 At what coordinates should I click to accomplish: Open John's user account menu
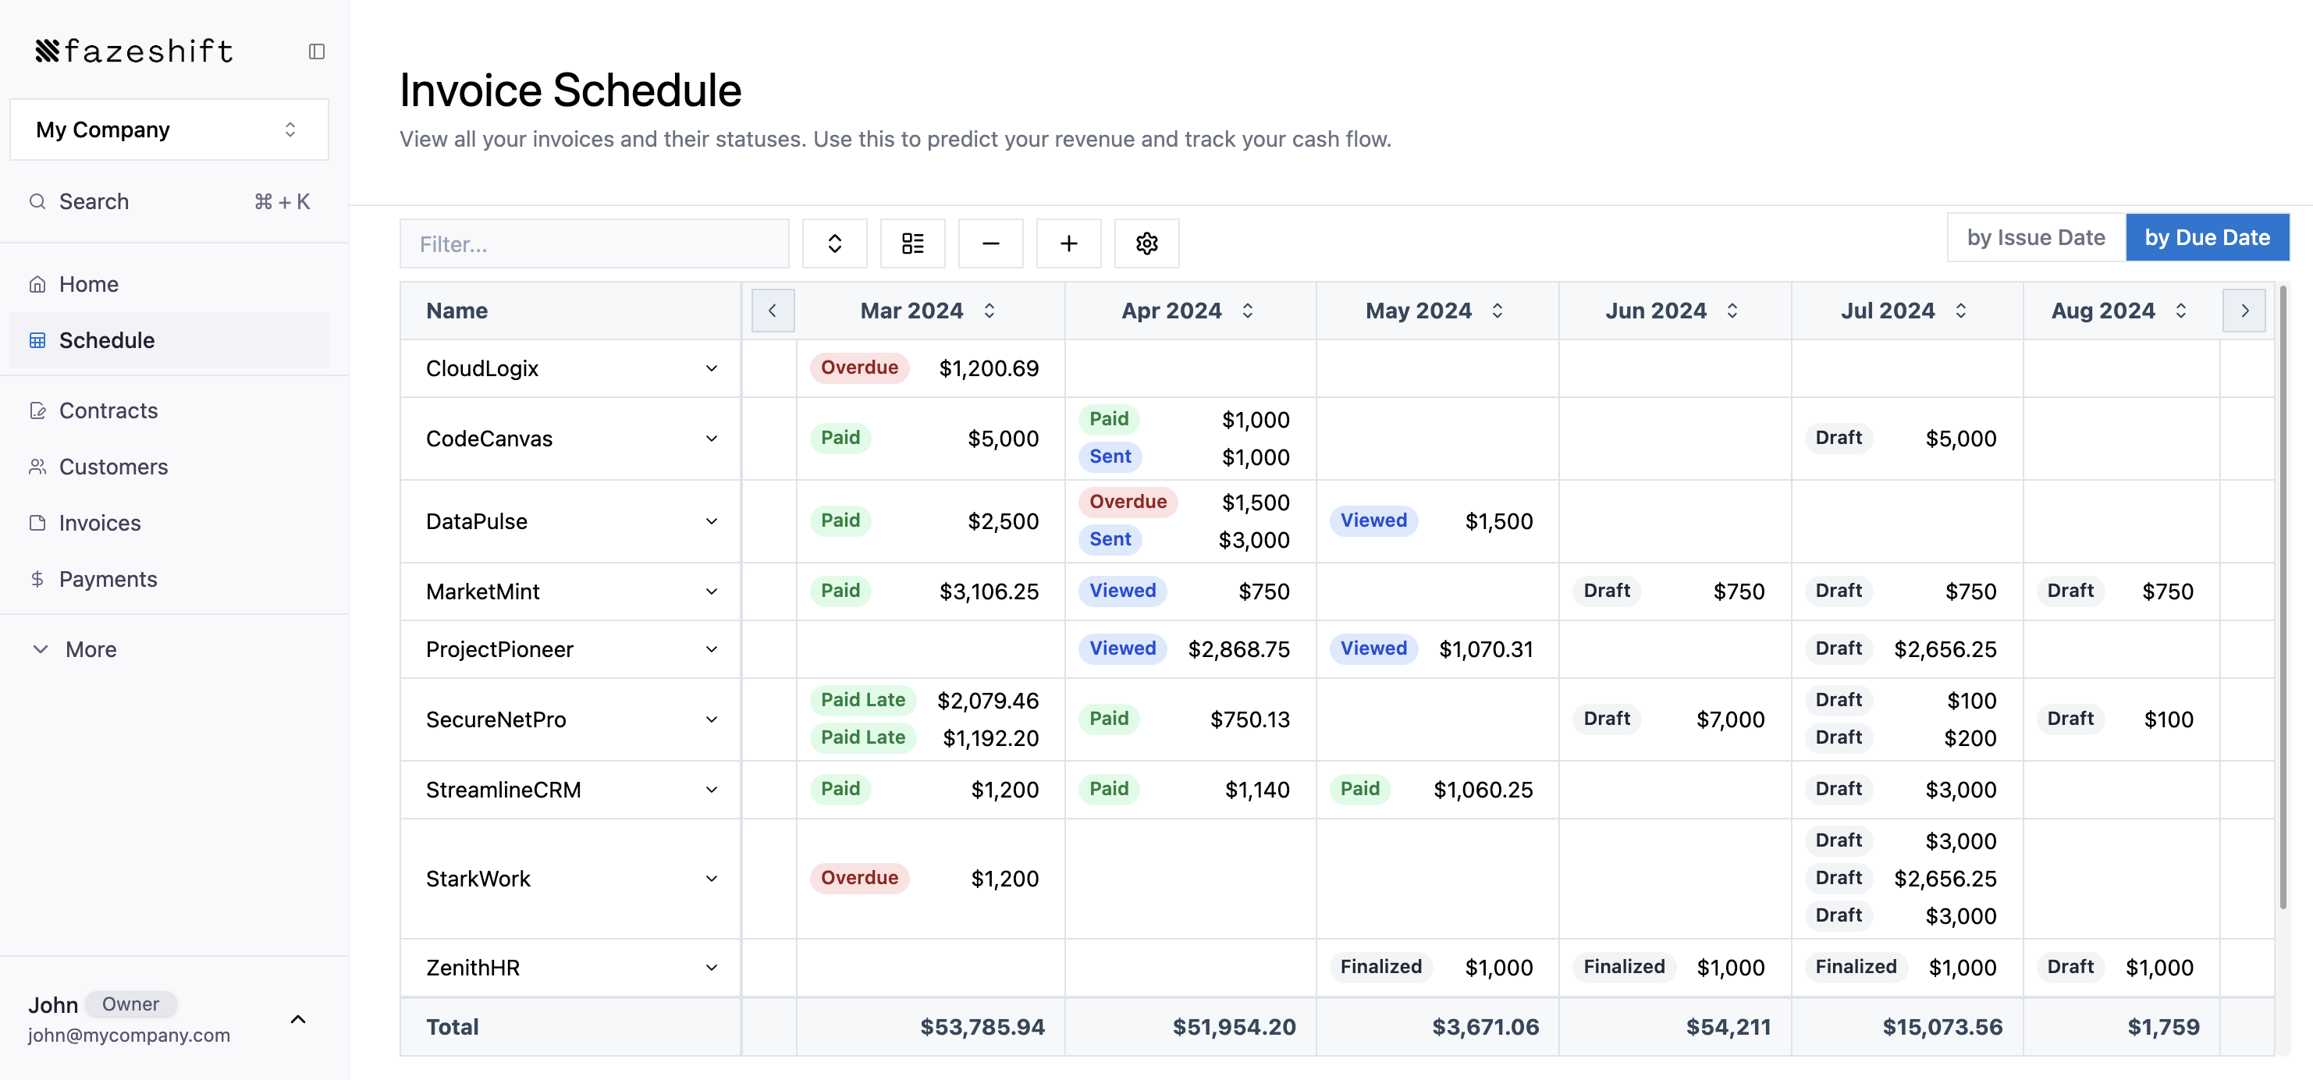[x=298, y=1019]
